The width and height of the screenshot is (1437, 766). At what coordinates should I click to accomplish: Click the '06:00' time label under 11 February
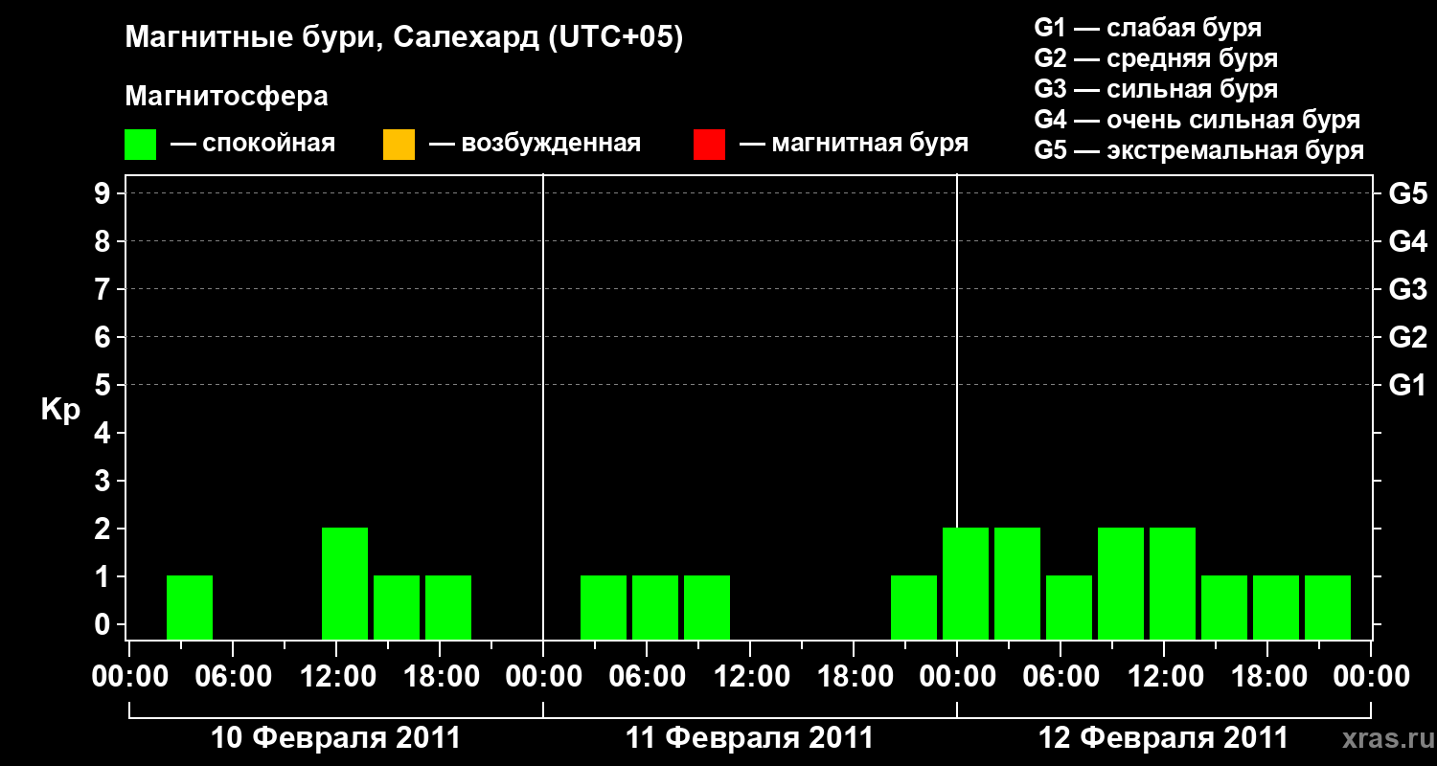pyautogui.click(x=647, y=677)
